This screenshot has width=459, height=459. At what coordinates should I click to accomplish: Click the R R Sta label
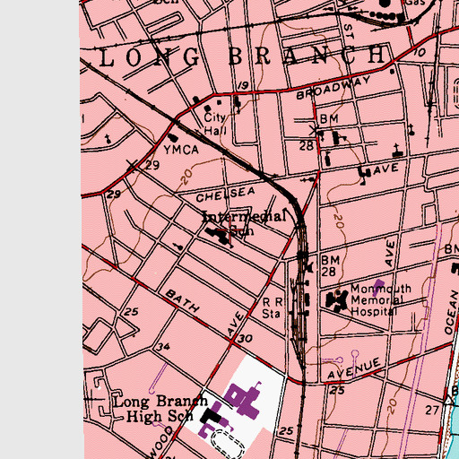273,307
